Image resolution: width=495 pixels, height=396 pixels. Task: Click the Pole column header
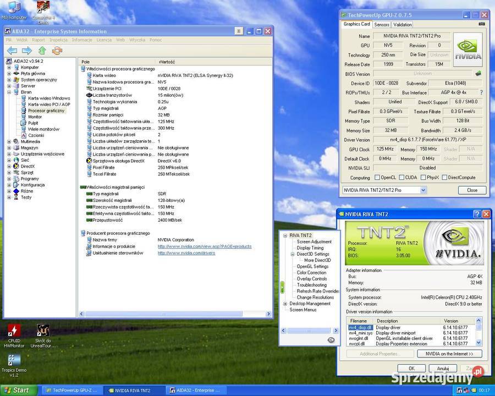point(117,62)
